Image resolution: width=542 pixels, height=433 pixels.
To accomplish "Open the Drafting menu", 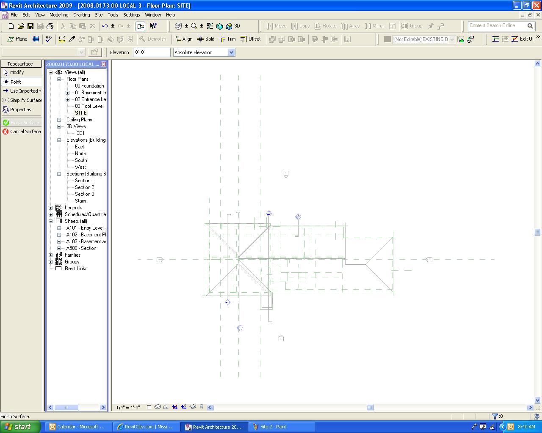I will tap(81, 15).
